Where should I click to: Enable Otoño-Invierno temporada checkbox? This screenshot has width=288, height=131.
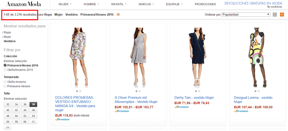coord(5,82)
